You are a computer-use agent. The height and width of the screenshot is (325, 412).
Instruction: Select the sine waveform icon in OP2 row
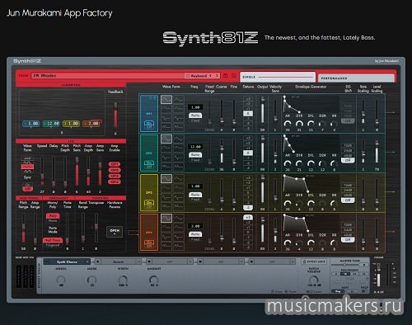166,139
